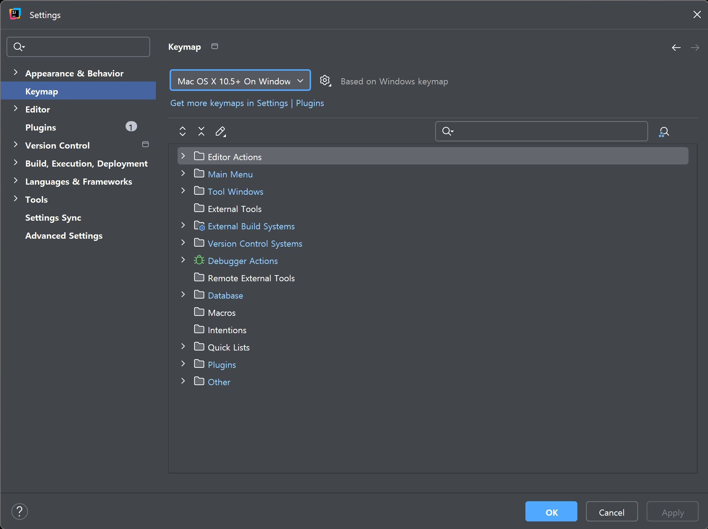Click the Collapse All icon in keymap toolbar
The height and width of the screenshot is (529, 708).
pos(201,131)
